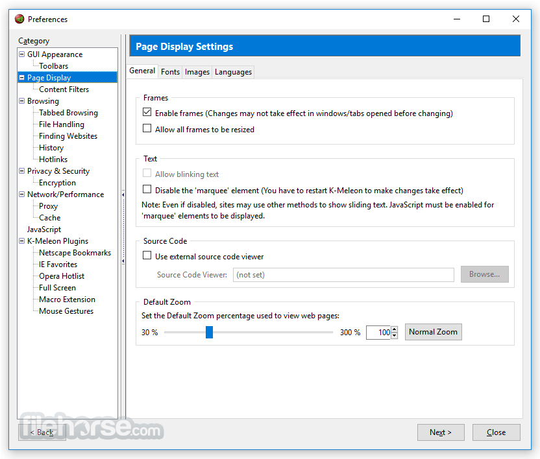
Task: Select Network/Performance category label
Action: pos(66,194)
